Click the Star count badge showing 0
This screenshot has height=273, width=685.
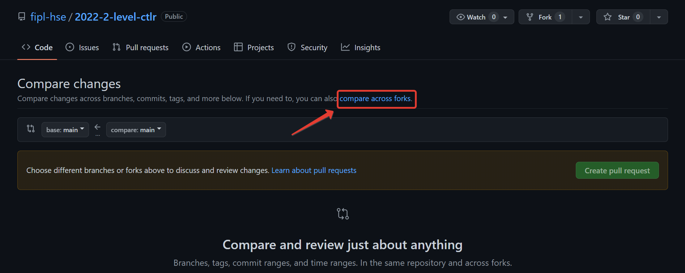pos(638,17)
